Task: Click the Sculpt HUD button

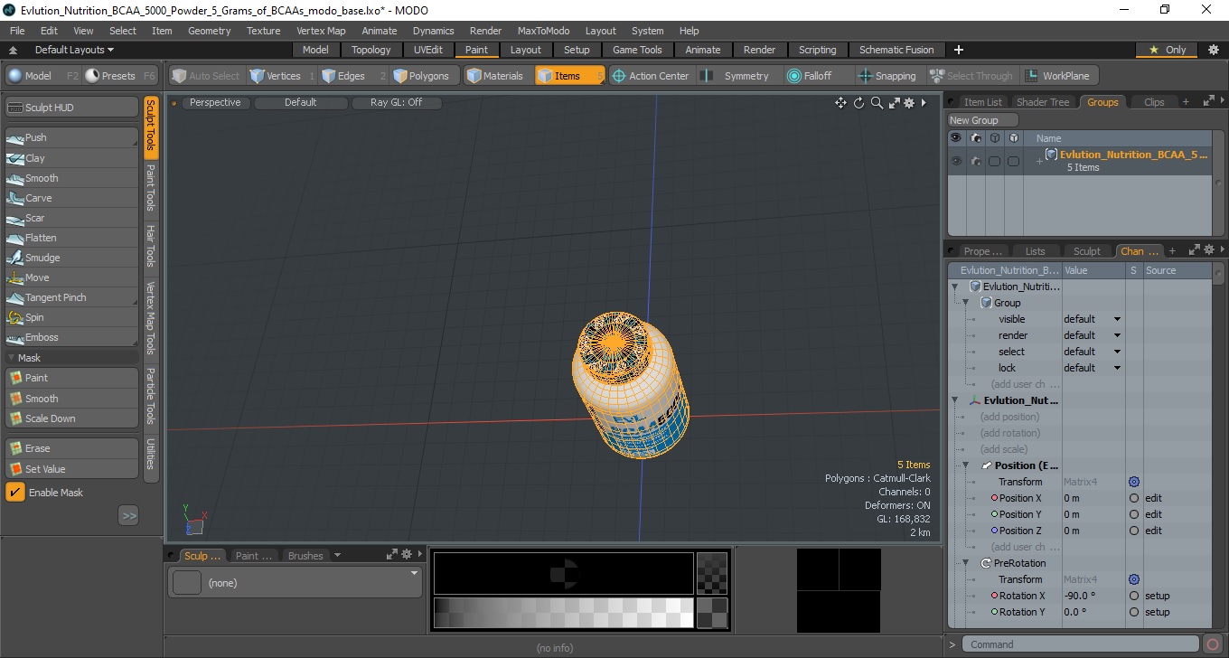Action: [71, 108]
